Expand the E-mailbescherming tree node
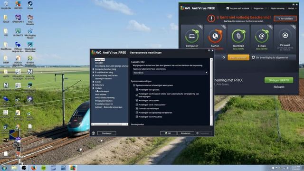Screen dimensions: 304x171 click(x=93, y=72)
